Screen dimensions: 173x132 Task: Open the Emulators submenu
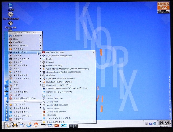pos(25,36)
